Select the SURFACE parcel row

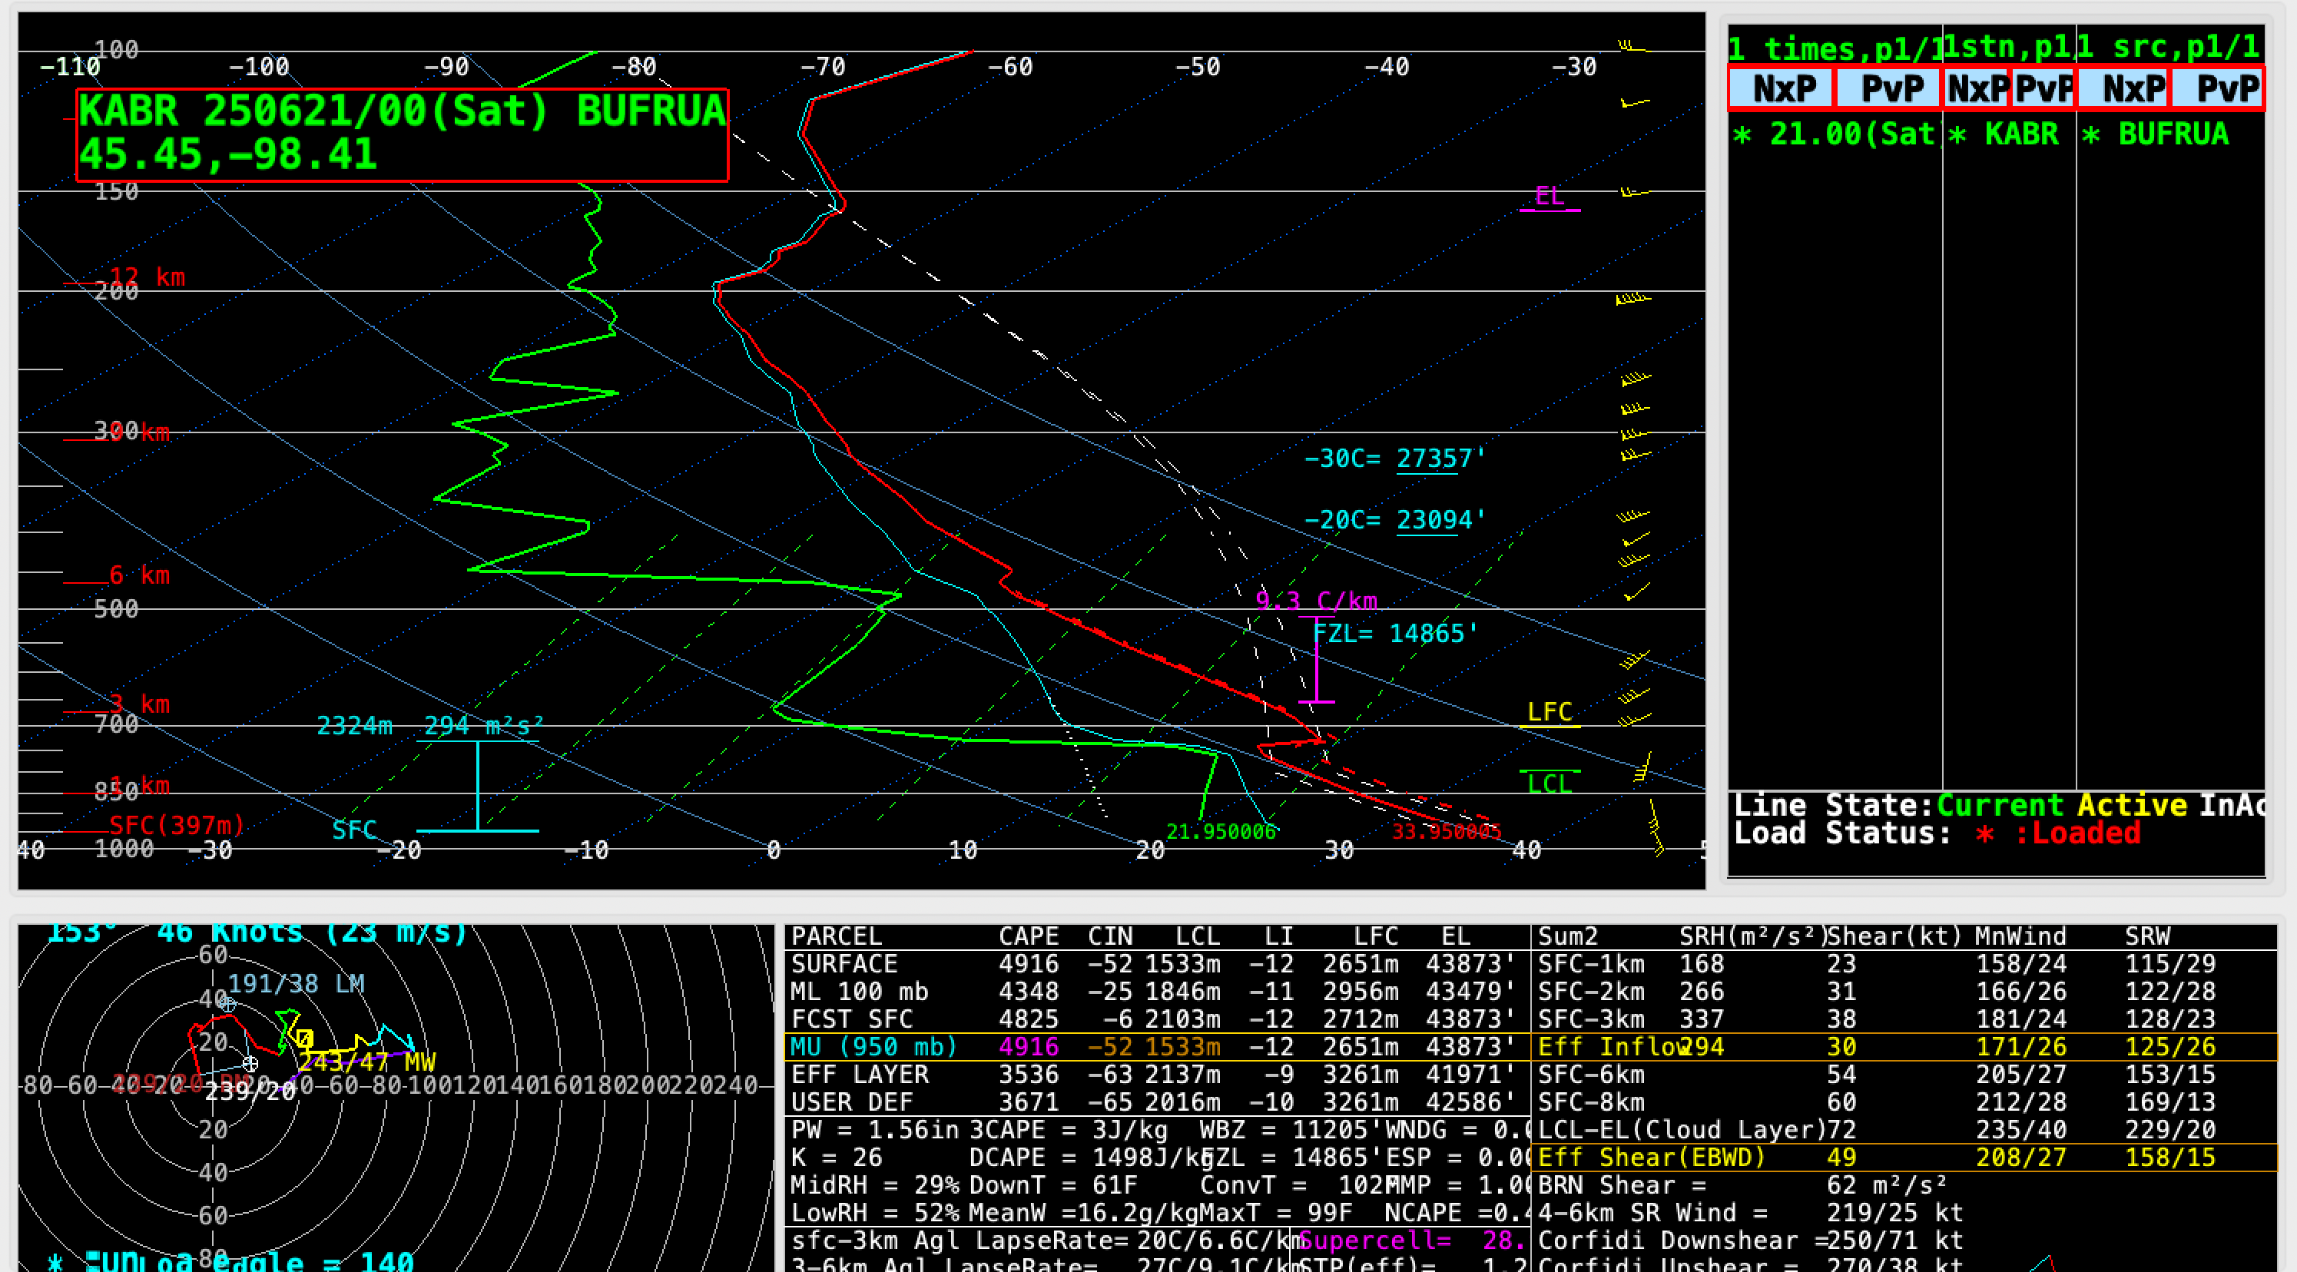[x=1156, y=963]
